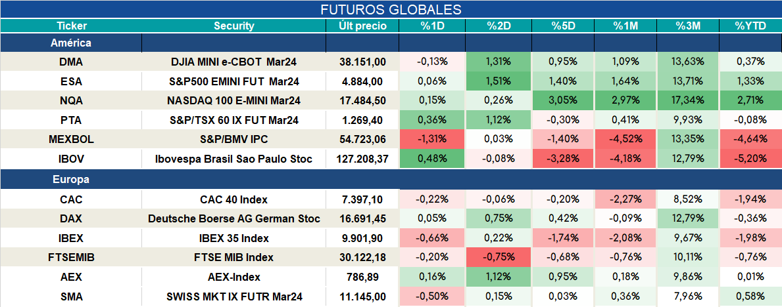This screenshot has width=782, height=307.
Task: Click the Ticker column header
Action: coord(71,26)
